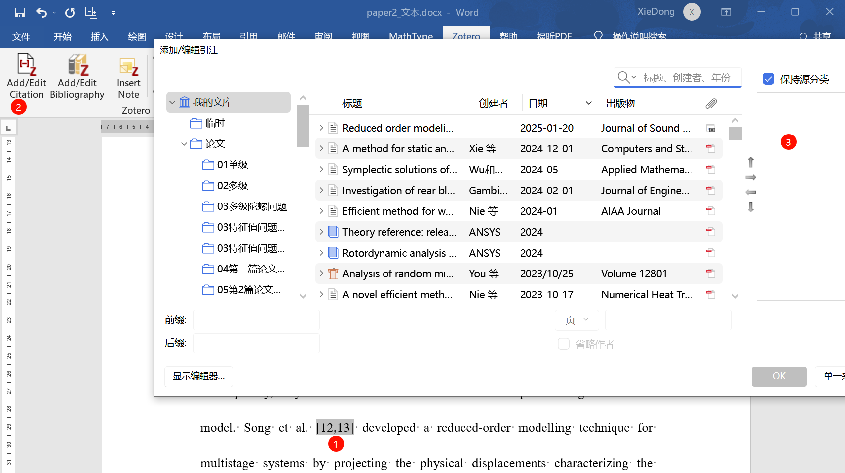Switch to the 绘图 ribbon tab
The width and height of the screenshot is (845, 473).
pos(137,37)
